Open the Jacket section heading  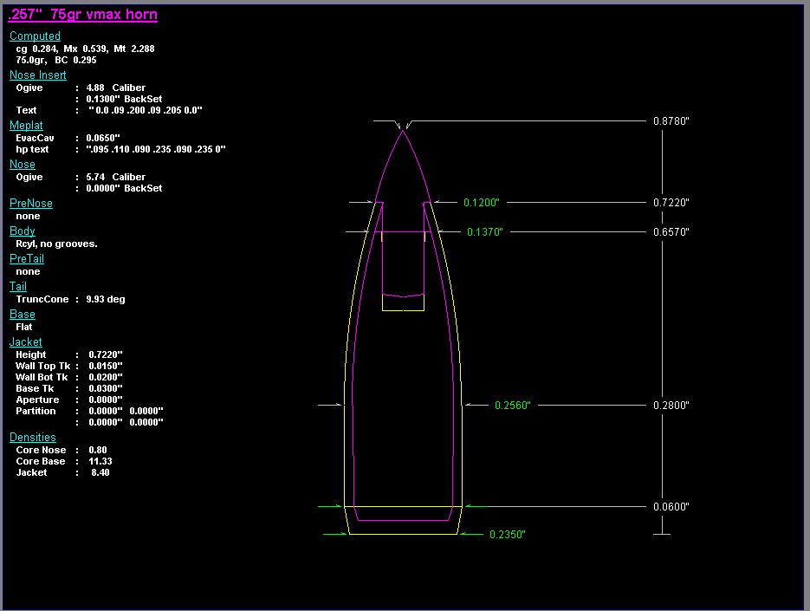click(25, 341)
